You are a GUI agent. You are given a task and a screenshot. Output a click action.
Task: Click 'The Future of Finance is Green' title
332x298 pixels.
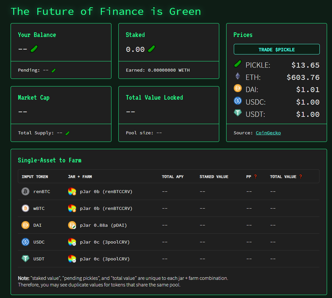(106, 12)
